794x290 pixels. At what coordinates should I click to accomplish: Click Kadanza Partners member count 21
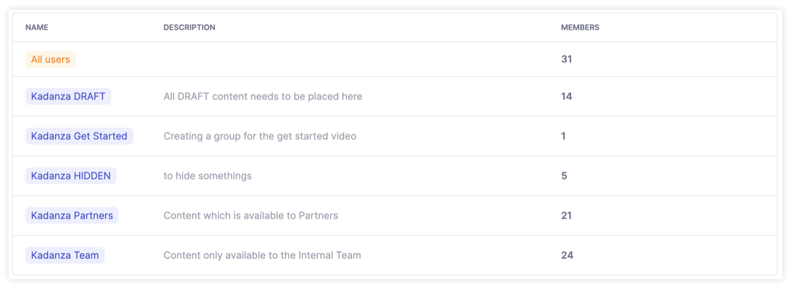(x=566, y=215)
